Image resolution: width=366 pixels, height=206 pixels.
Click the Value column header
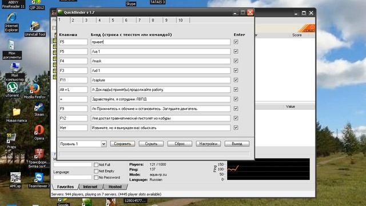point(291,106)
